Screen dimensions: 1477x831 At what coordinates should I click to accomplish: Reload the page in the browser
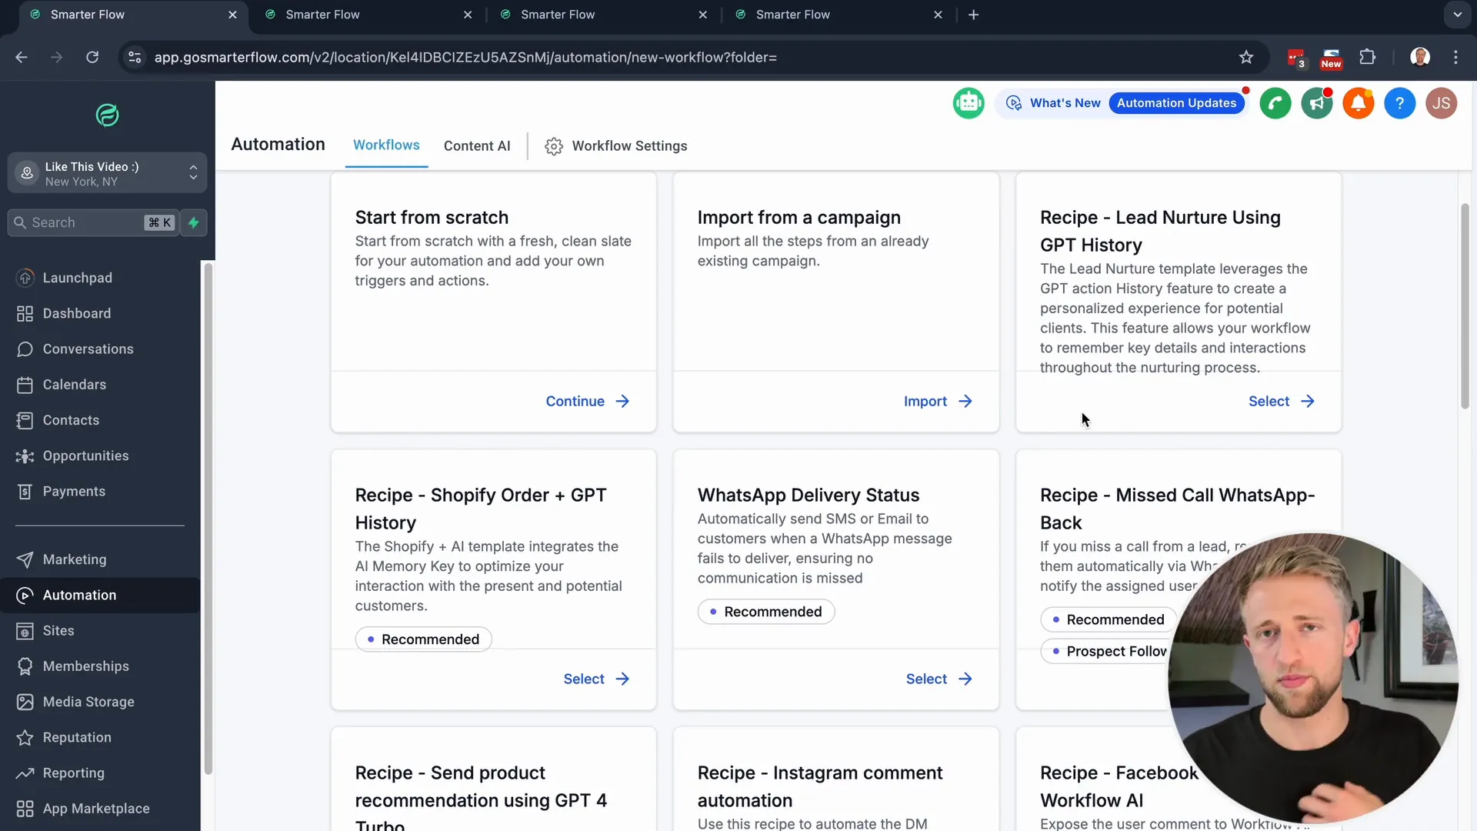pos(92,57)
